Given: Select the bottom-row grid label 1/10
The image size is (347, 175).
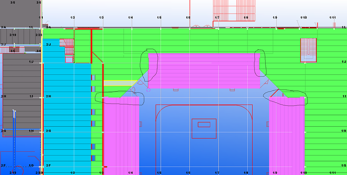Looking at the screenshot, I should (x=304, y=173).
